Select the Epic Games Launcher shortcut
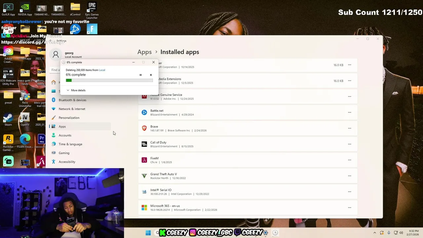The width and height of the screenshot is (423, 238). coord(92,11)
